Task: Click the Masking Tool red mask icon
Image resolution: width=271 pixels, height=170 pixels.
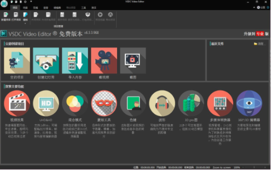Action: click(x=104, y=103)
